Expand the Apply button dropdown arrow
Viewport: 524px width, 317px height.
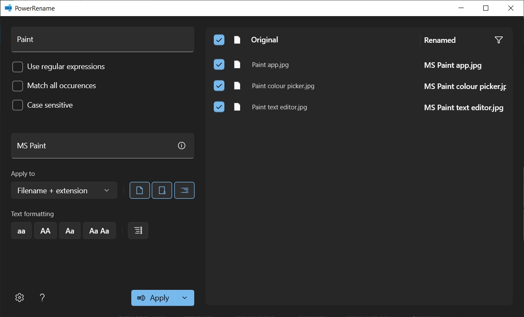[x=185, y=298]
